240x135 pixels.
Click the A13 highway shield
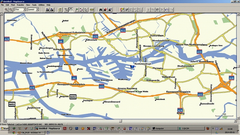[x=123, y=30]
